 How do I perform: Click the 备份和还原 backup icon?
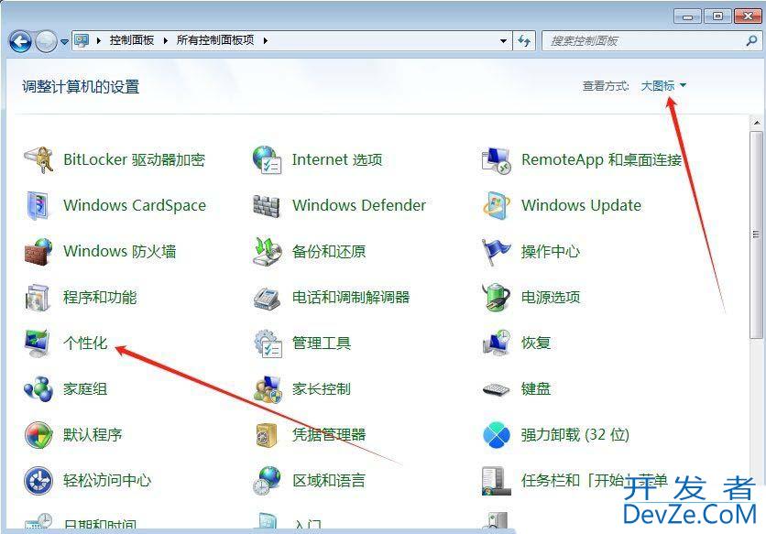tap(267, 251)
